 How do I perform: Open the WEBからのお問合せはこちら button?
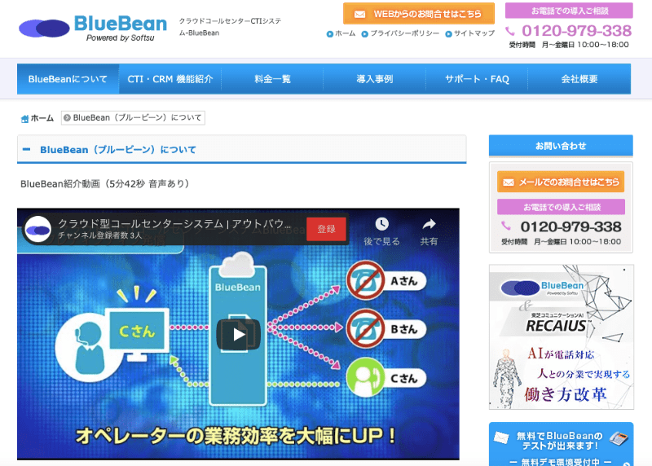pos(419,14)
